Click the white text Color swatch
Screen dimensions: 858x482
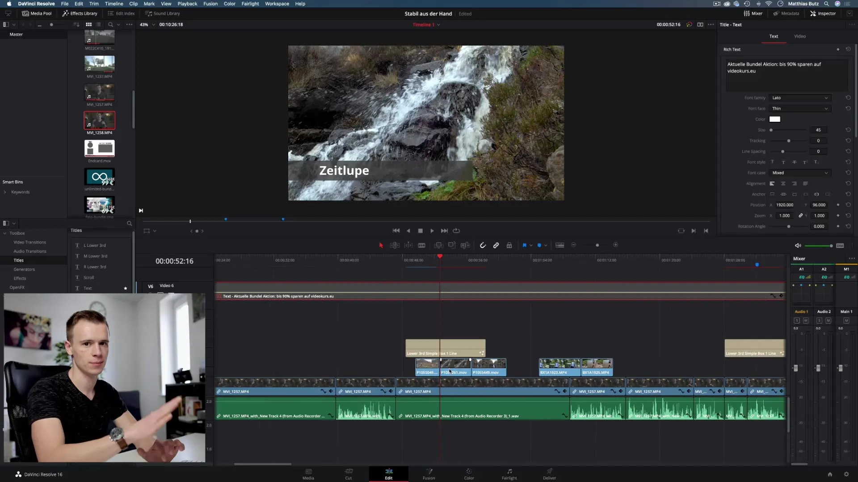click(775, 119)
